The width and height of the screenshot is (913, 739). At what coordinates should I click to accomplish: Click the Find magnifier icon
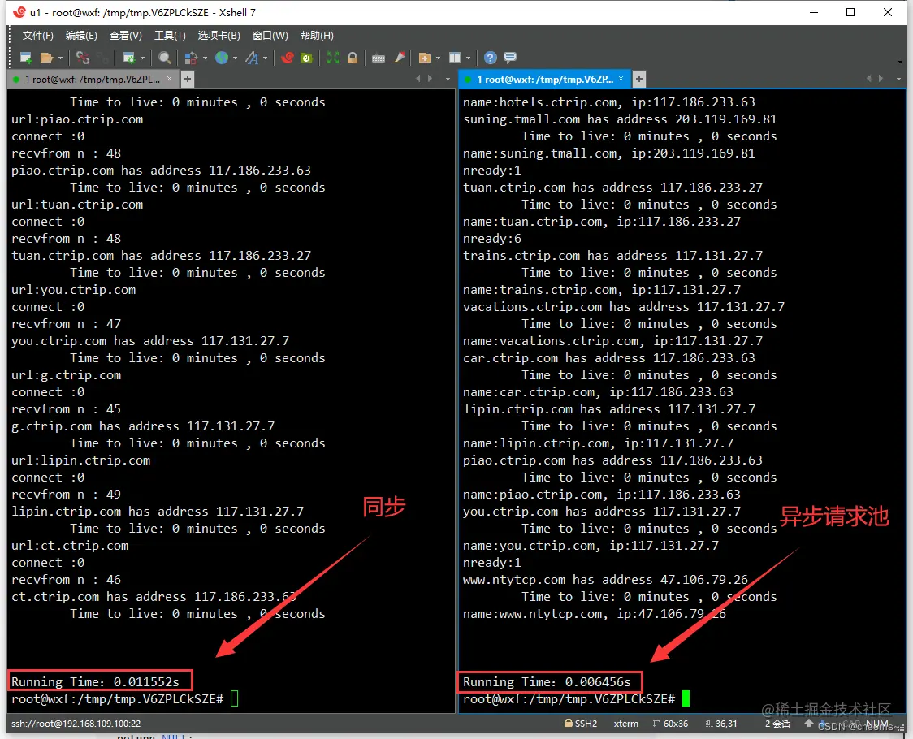click(x=165, y=58)
